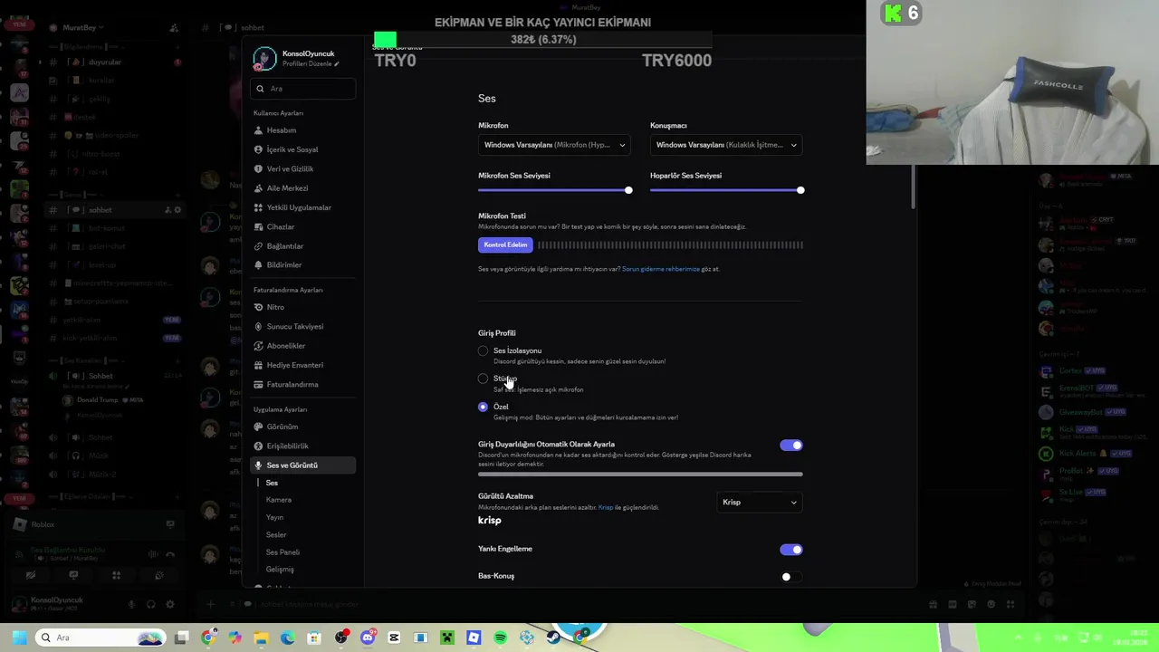Click the Profilleri Düzenle pencil icon
1159x652 pixels.
point(337,64)
